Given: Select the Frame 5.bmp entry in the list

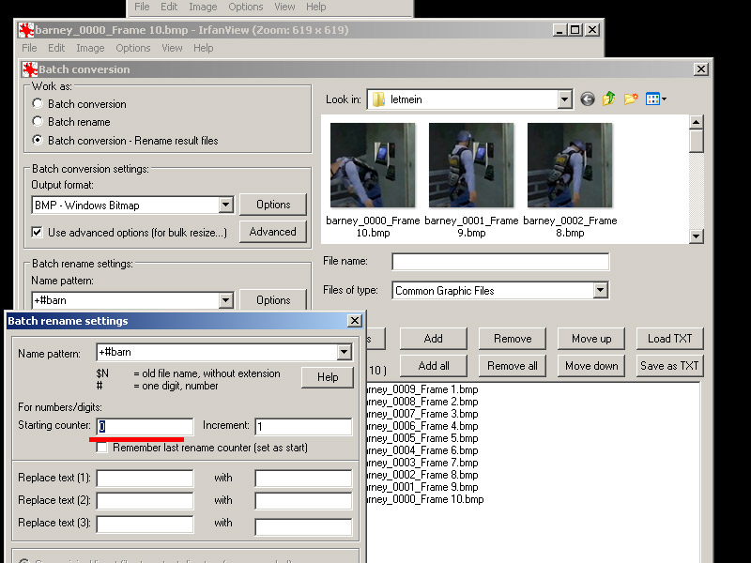Looking at the screenshot, I should coord(421,438).
